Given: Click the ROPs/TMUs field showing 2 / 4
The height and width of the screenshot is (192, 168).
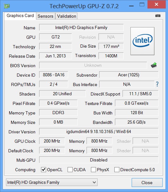Looking at the screenshot, I should click(54, 84).
